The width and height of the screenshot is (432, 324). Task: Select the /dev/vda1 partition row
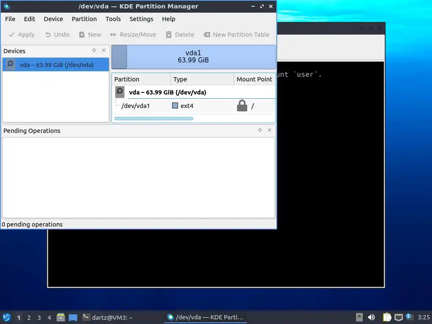point(194,106)
